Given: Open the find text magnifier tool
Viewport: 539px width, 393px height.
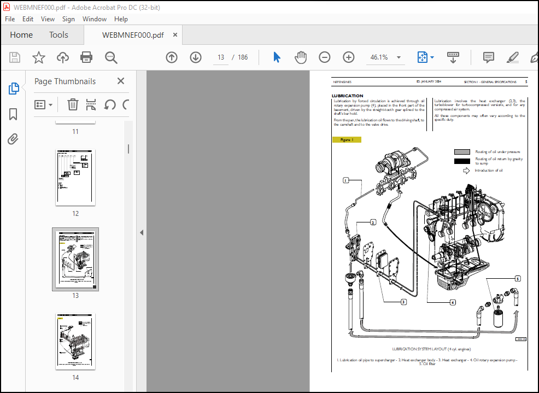Looking at the screenshot, I should pyautogui.click(x=110, y=57).
